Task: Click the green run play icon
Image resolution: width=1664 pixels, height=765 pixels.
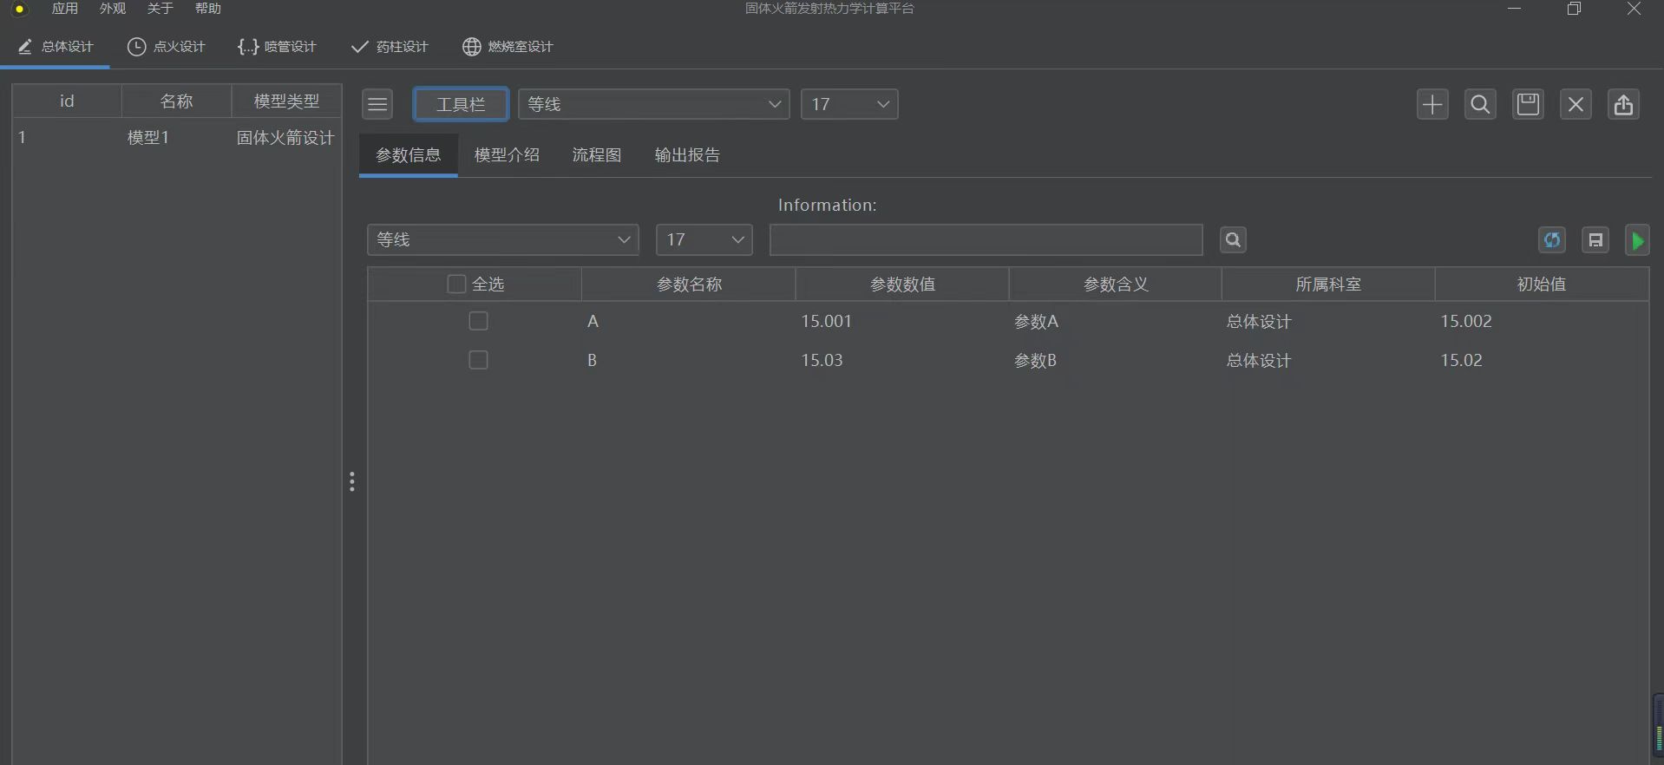Action: point(1637,240)
